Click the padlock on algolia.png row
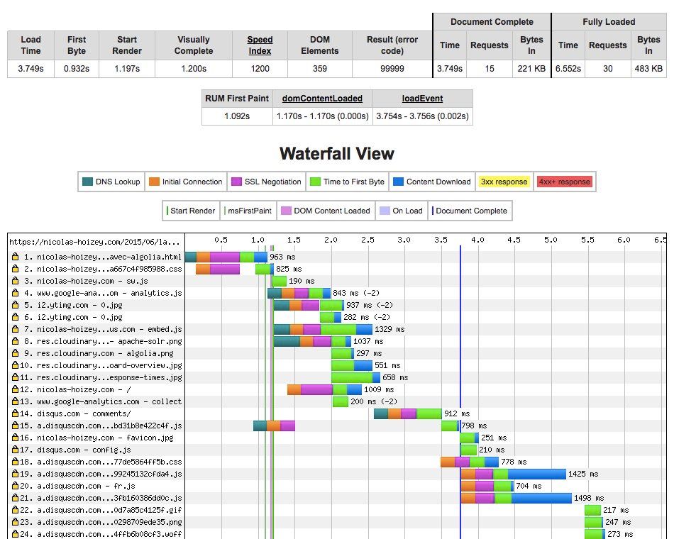The height and width of the screenshot is (539, 674). [x=15, y=353]
